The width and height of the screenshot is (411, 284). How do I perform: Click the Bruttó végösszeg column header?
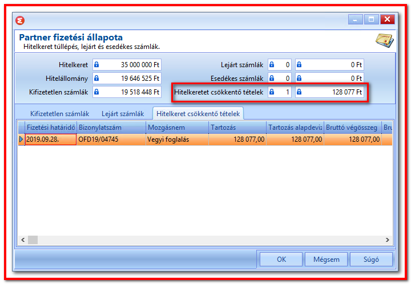[x=353, y=127]
